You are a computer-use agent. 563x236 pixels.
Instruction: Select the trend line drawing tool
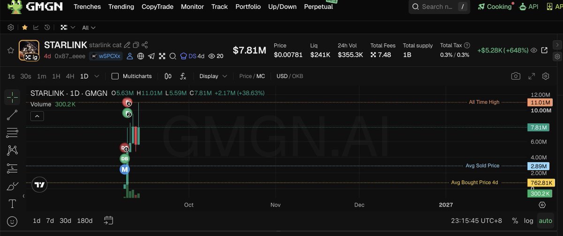pyautogui.click(x=13, y=115)
